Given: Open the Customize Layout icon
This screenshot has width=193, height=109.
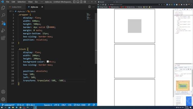Looking at the screenshot, I should tap(85, 2).
